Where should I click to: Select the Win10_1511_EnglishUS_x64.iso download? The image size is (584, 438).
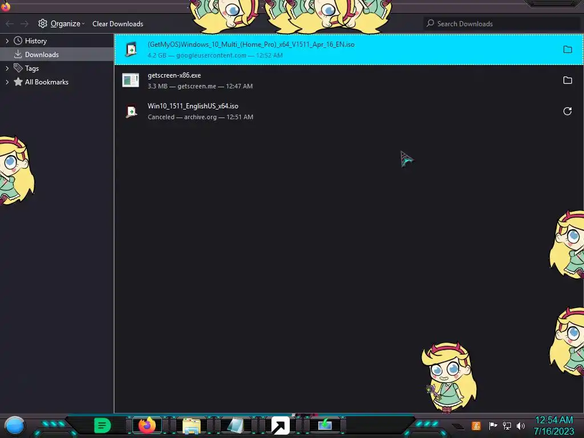click(x=348, y=111)
